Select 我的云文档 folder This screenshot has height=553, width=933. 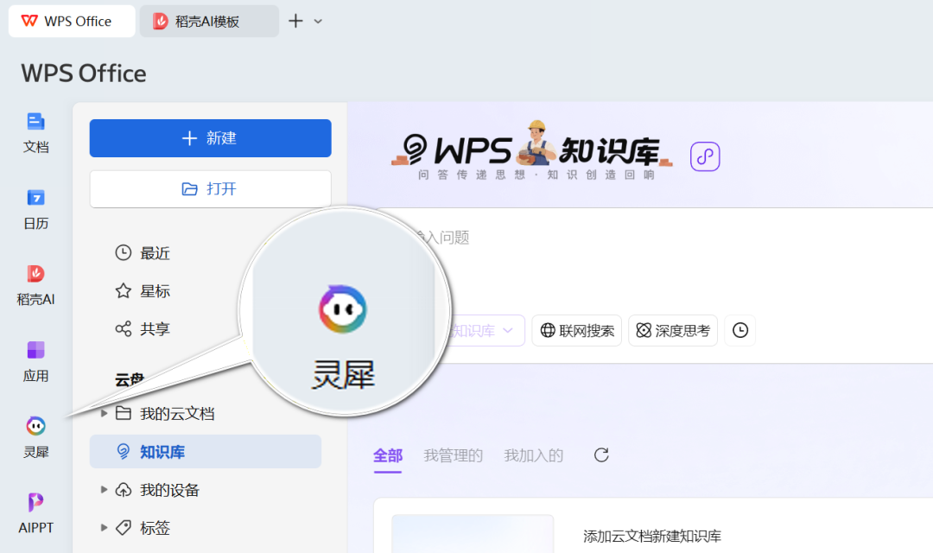tap(165, 413)
